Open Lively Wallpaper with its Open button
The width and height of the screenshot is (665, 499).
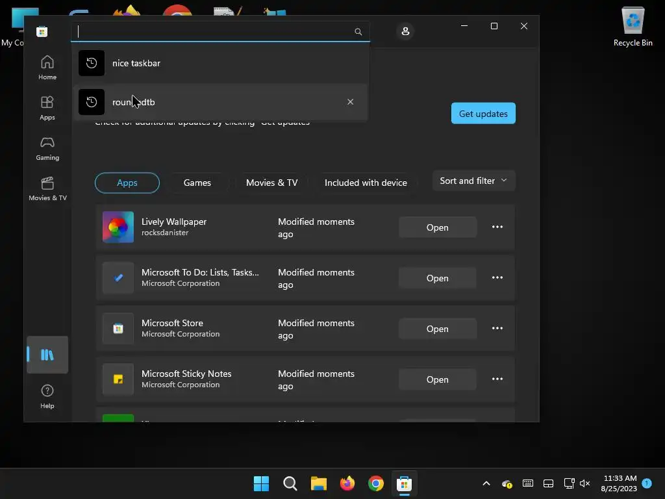(437, 227)
